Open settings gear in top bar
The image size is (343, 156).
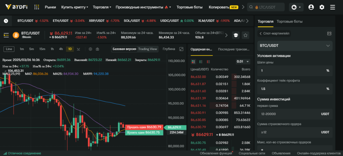(x=322, y=7)
